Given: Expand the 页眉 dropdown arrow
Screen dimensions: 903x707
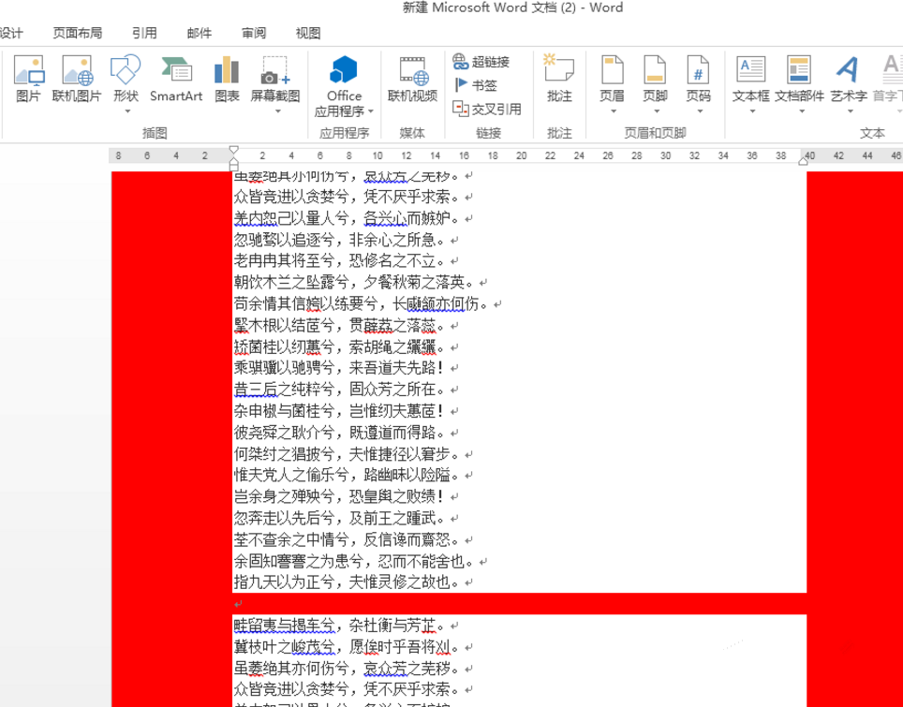Looking at the screenshot, I should (614, 110).
